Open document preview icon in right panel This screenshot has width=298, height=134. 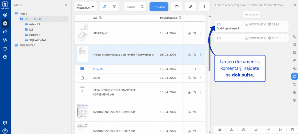(295, 44)
